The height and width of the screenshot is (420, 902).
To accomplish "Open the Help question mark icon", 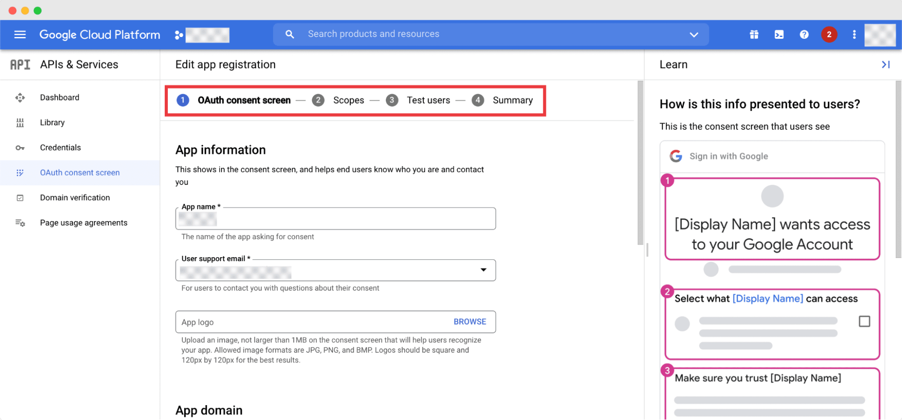I will pyautogui.click(x=804, y=35).
